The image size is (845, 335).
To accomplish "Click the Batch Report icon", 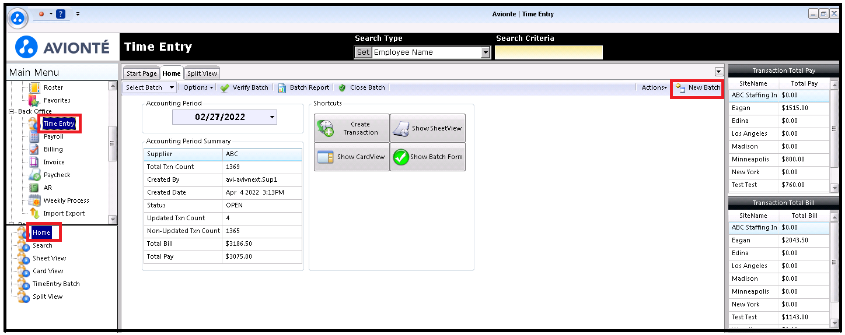I will click(x=282, y=88).
